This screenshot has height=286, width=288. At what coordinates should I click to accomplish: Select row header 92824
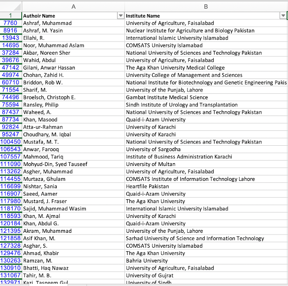point(11,127)
